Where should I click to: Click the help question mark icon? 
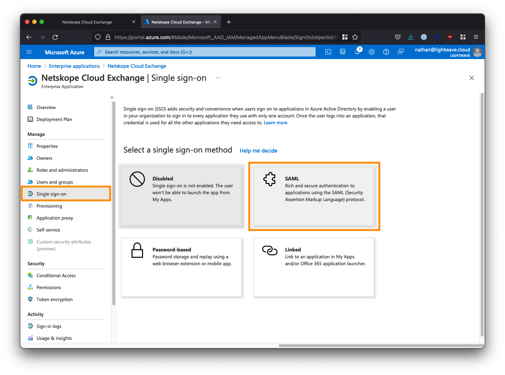click(x=386, y=52)
